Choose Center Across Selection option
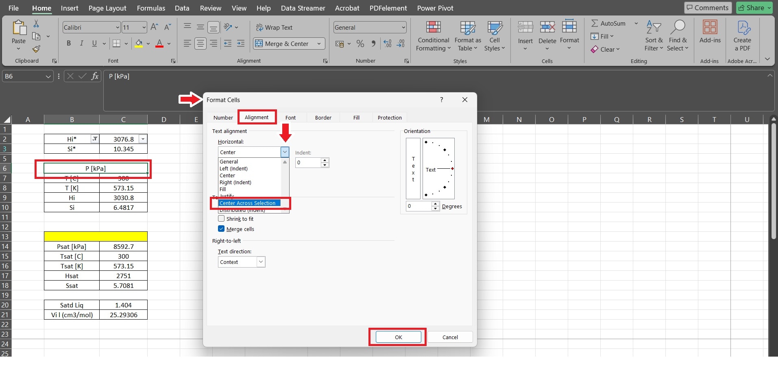The height and width of the screenshot is (368, 778). (249, 203)
